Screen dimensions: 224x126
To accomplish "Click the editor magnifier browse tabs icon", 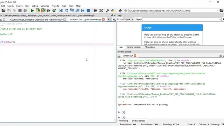I will 114,20.
